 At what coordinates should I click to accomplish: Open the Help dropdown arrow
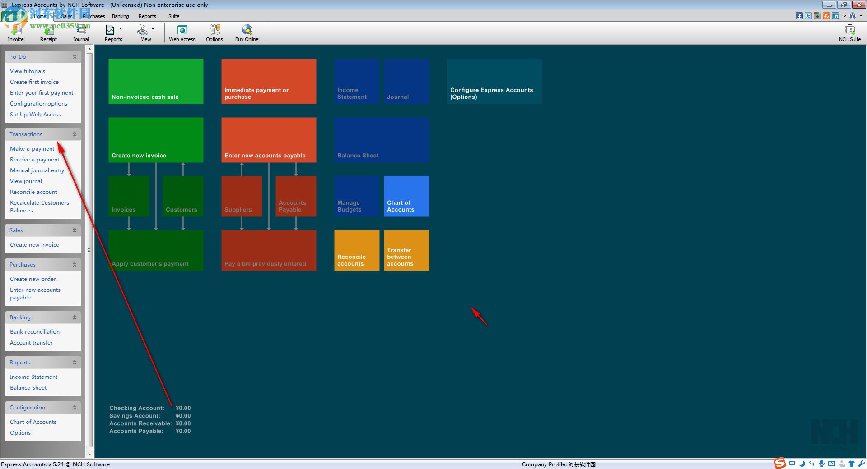coord(861,16)
